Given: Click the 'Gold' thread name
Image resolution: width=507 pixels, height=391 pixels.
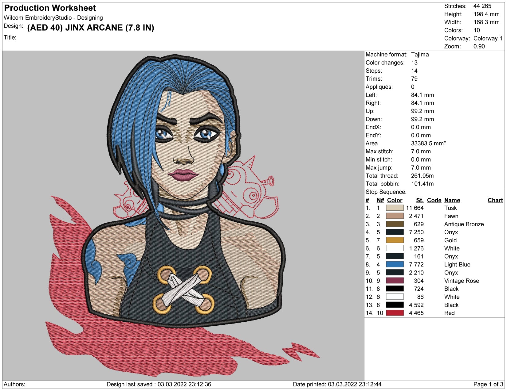Looking at the screenshot, I should click(x=450, y=240).
